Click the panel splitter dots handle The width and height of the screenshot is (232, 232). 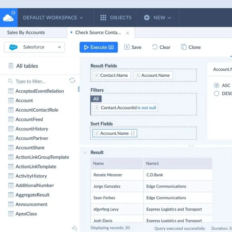[190, 146]
